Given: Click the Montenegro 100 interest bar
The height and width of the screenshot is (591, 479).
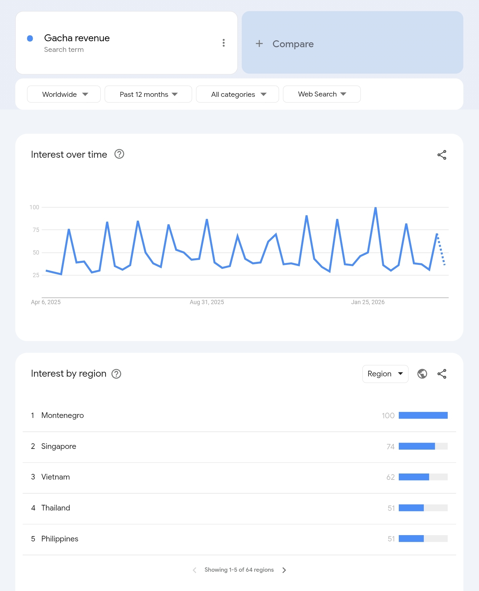Looking at the screenshot, I should click(423, 415).
